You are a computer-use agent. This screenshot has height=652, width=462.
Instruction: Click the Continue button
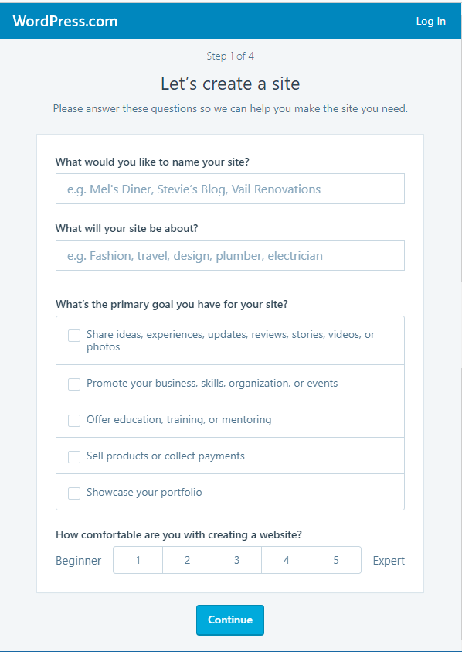pos(230,620)
